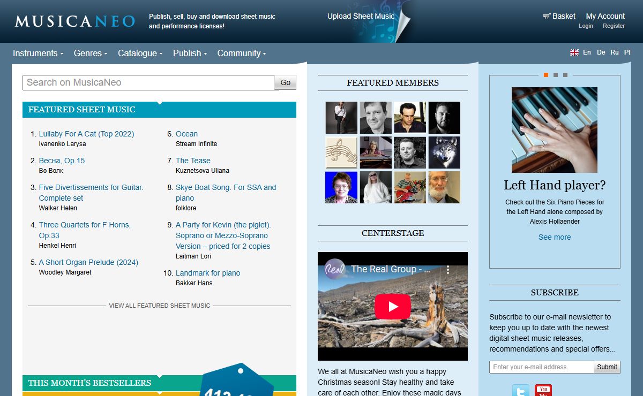
Task: Open the Twitter icon under Subscribe
Action: (520, 390)
